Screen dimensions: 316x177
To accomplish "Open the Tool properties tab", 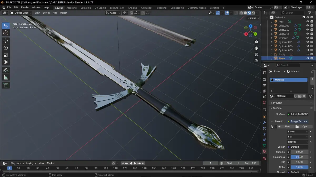I will click(x=264, y=72).
